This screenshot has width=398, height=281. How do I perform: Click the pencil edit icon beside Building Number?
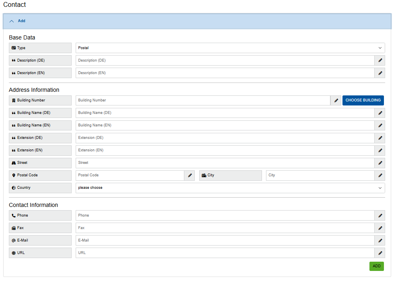pos(336,100)
